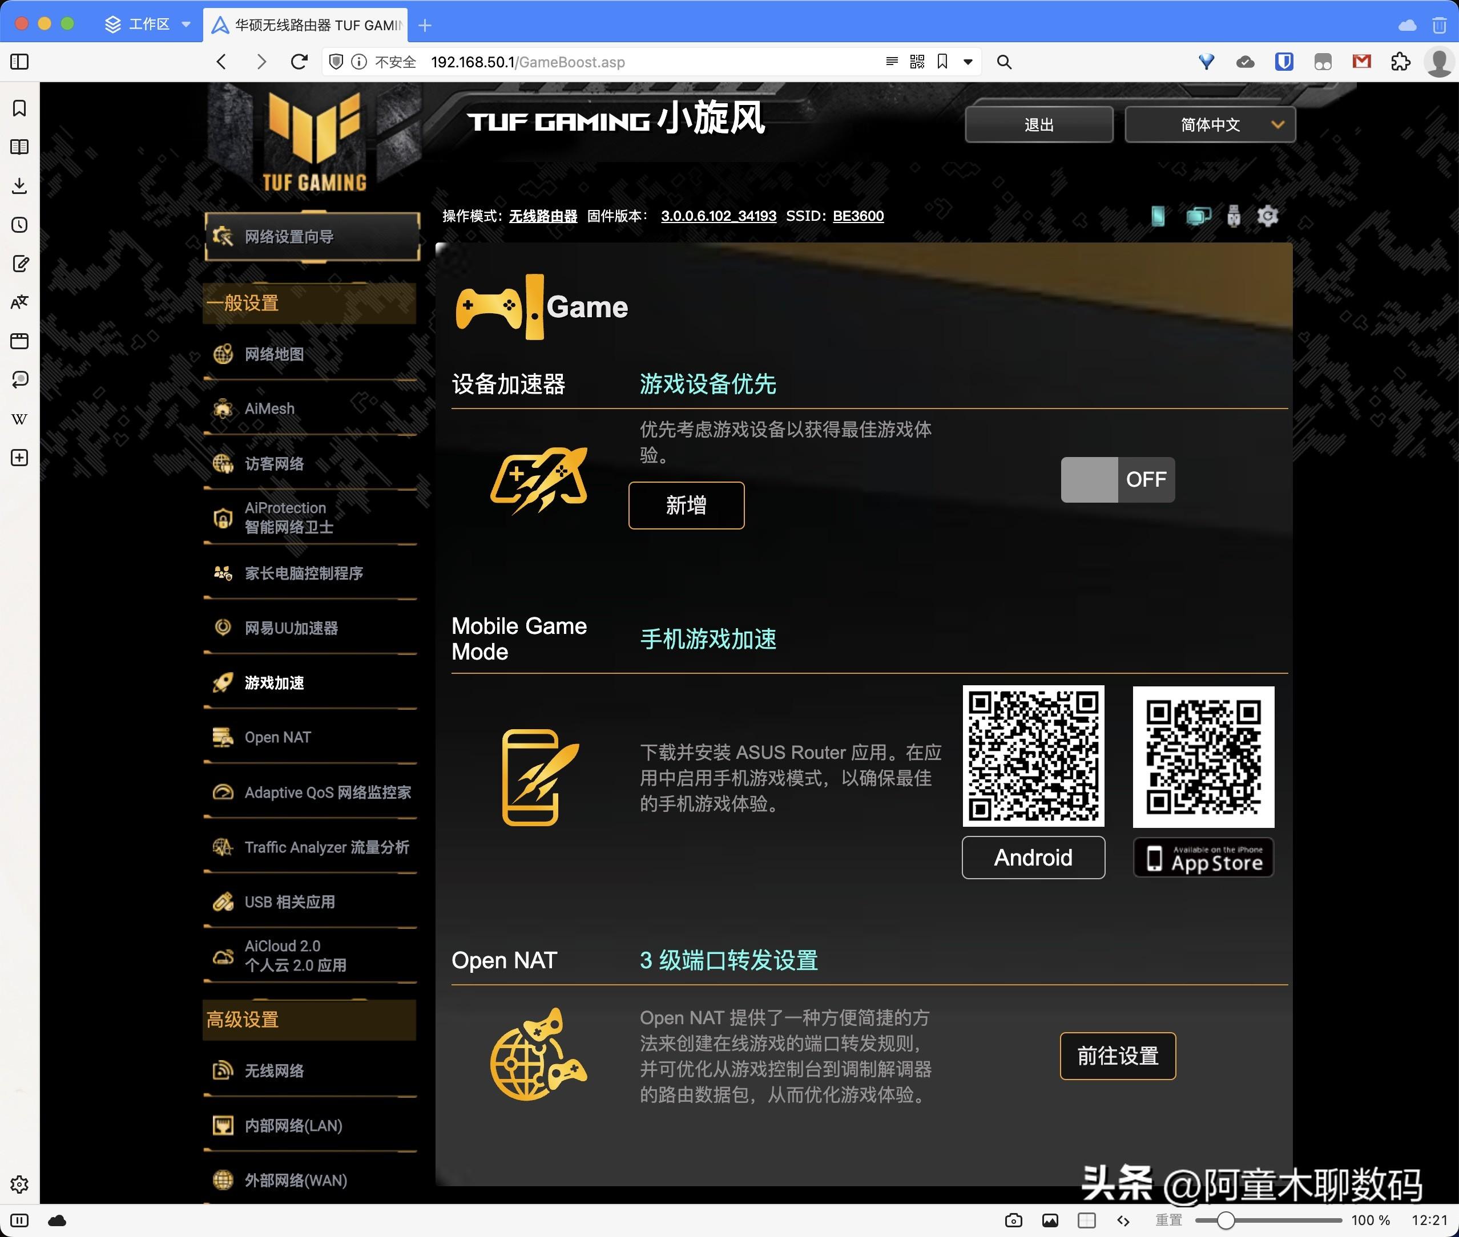1459x1237 pixels.
Task: Click the Android download button
Action: 1033,858
